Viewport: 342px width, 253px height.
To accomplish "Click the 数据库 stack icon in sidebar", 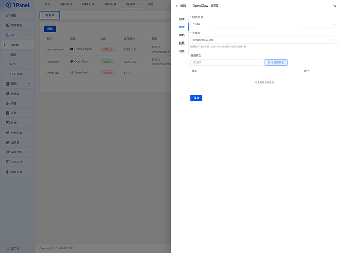I will (x=7, y=94).
